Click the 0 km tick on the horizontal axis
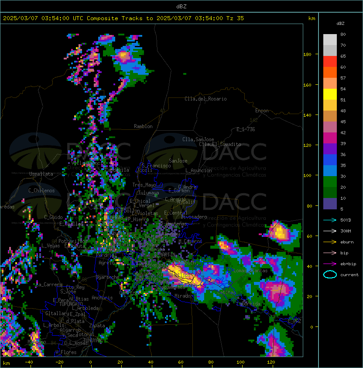Viewport: 363px width, 368px height. 90,362
